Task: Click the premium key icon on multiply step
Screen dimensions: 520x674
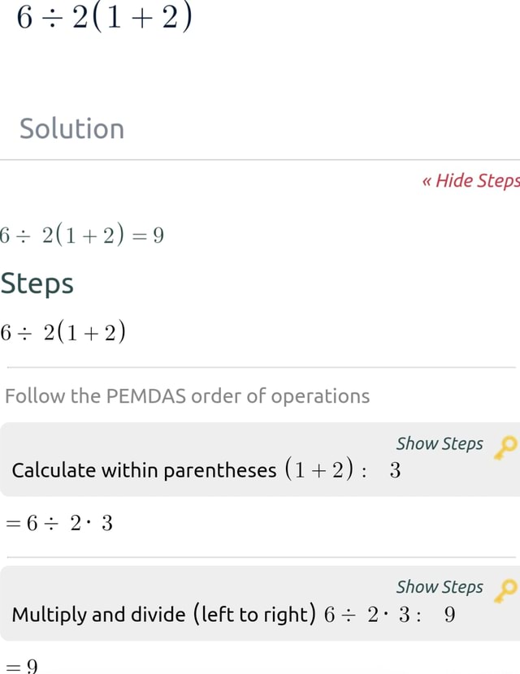Action: pyautogui.click(x=506, y=590)
